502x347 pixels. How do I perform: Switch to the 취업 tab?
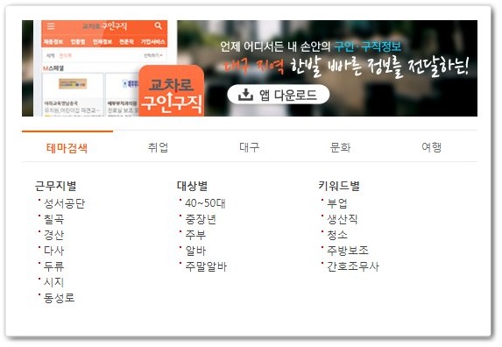tap(159, 147)
